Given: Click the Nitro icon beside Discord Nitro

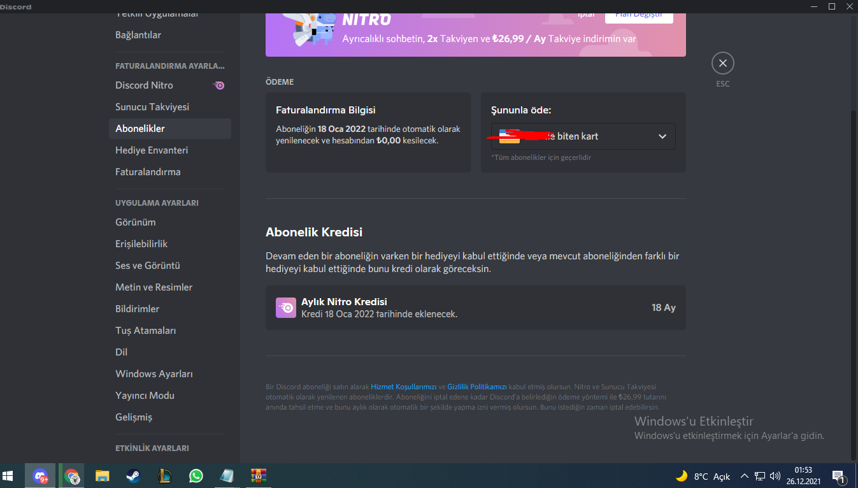Looking at the screenshot, I should [x=218, y=85].
